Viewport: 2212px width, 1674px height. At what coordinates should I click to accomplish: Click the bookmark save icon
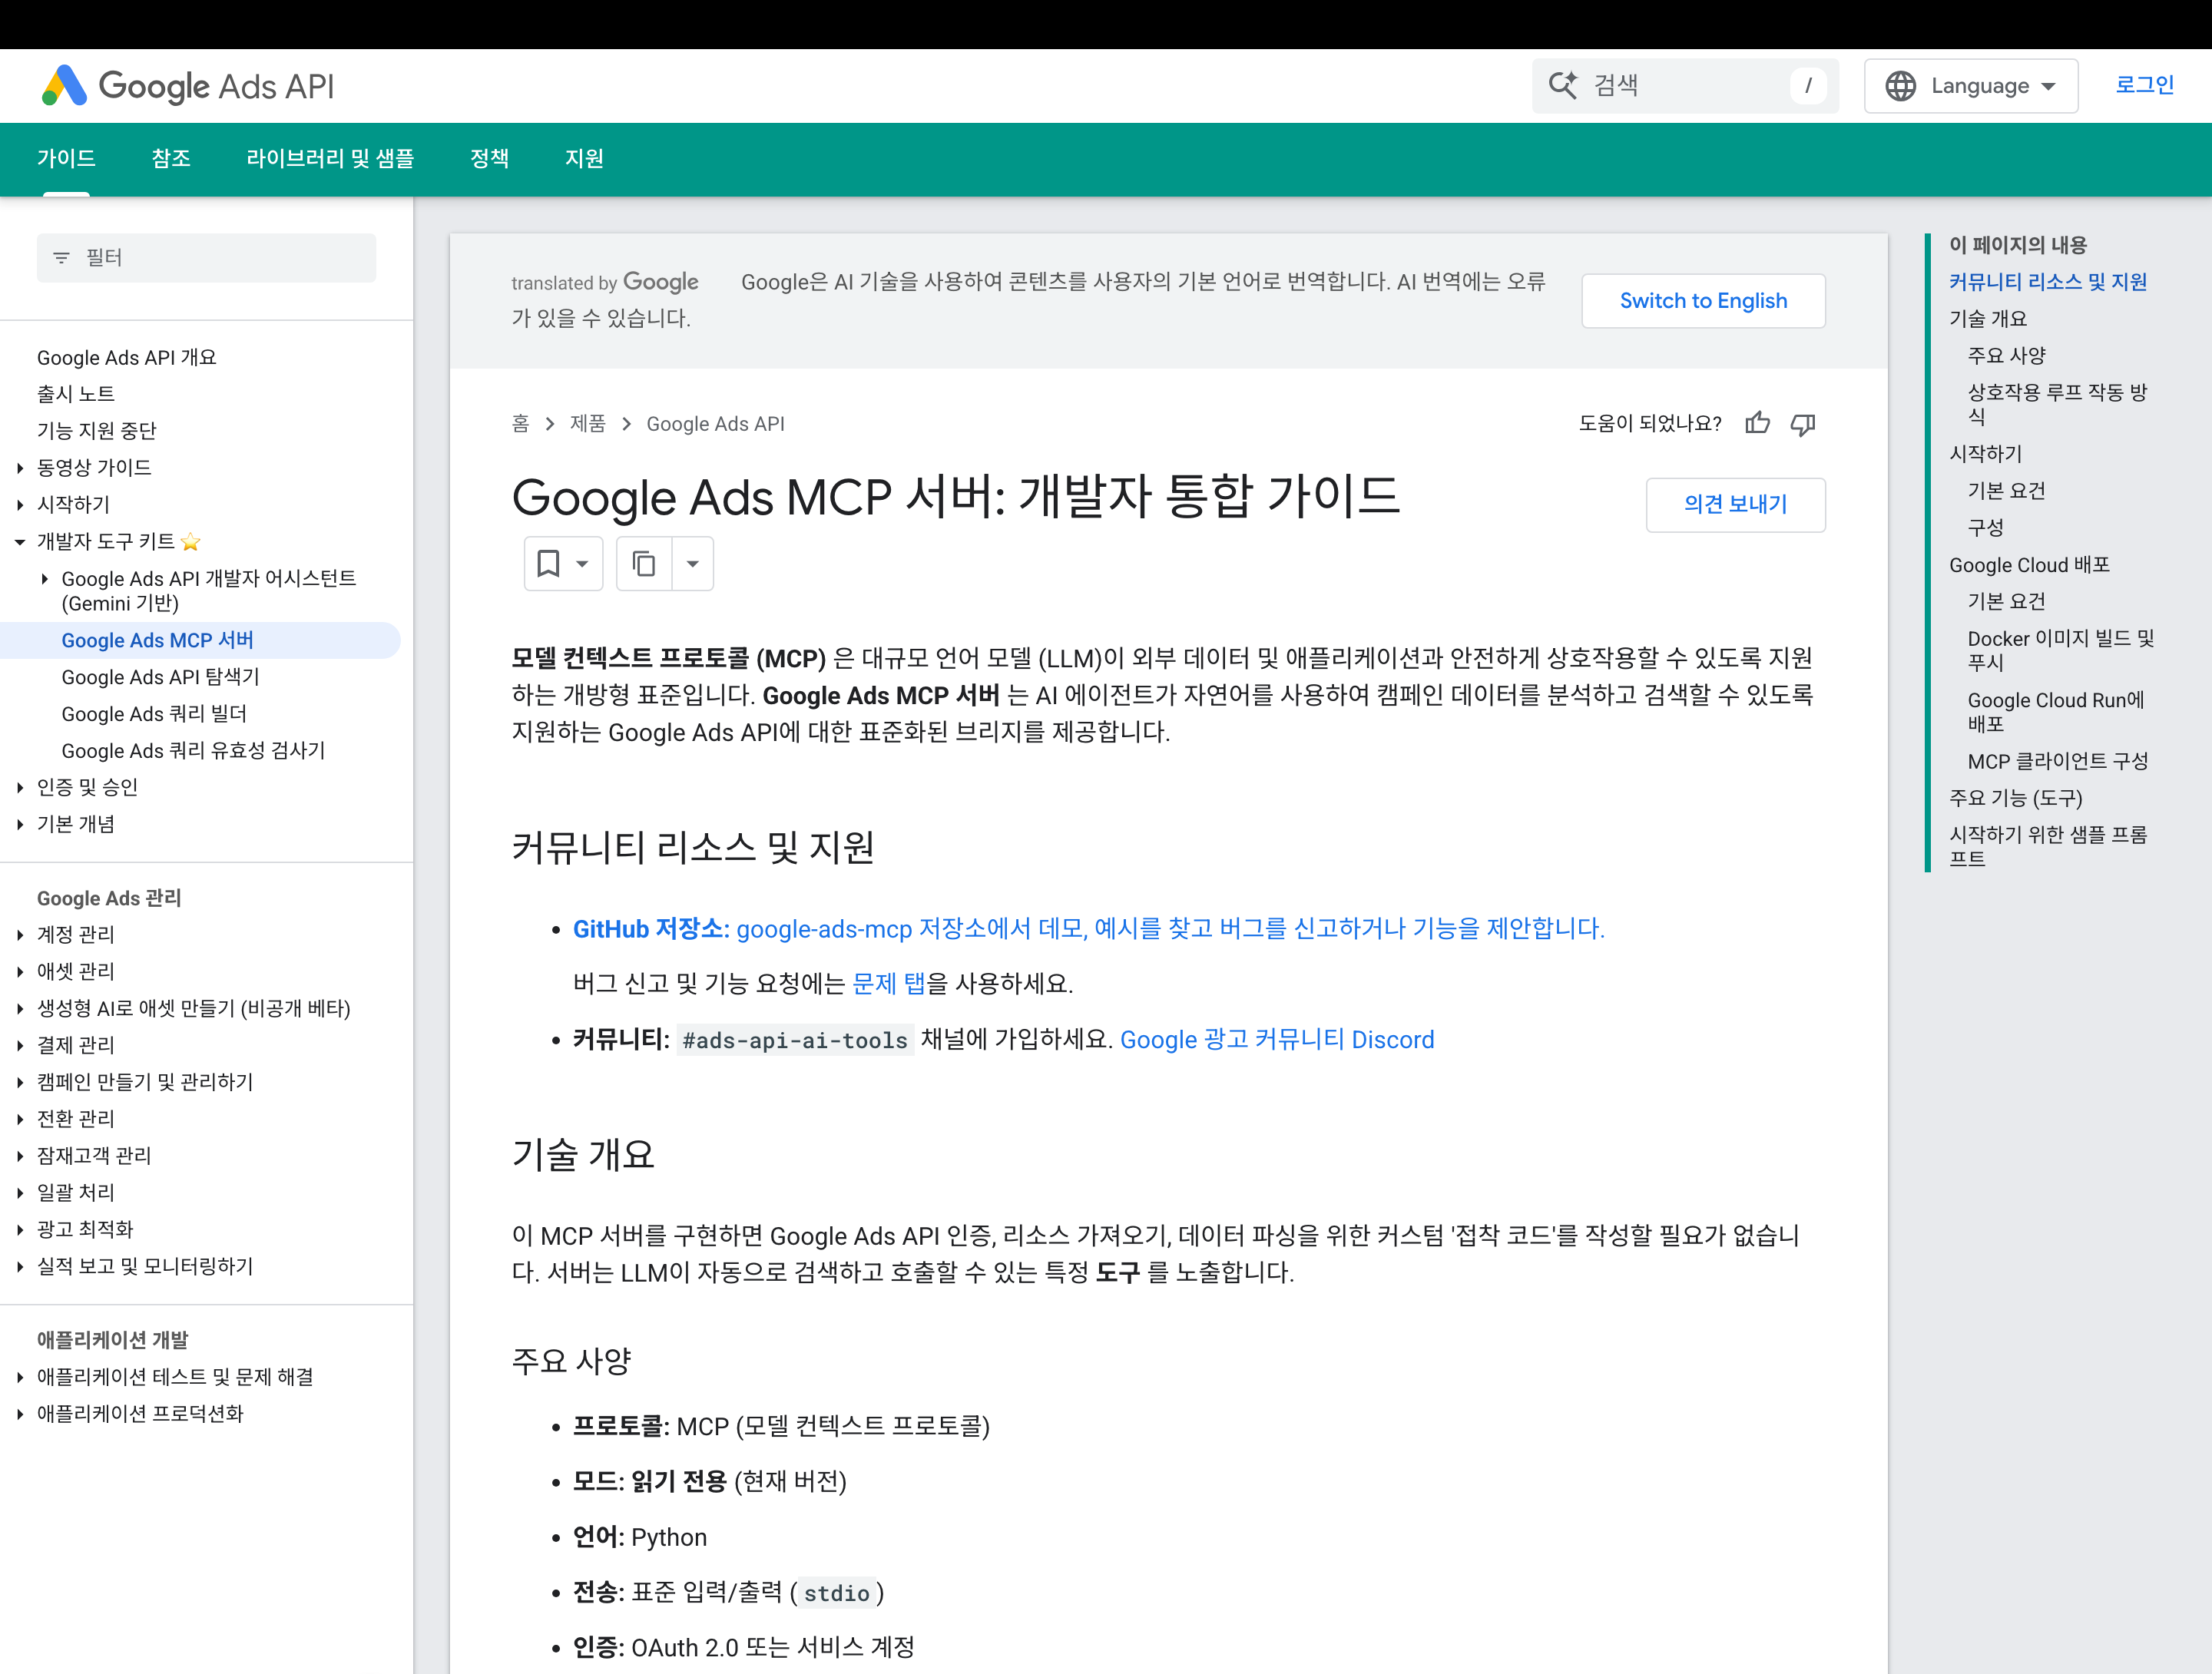[548, 563]
